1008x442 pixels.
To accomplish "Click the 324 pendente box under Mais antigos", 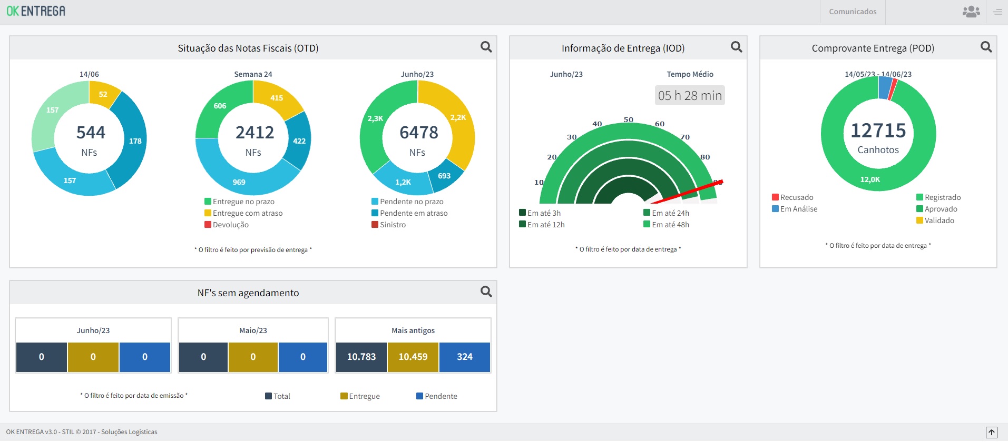I will pos(464,357).
